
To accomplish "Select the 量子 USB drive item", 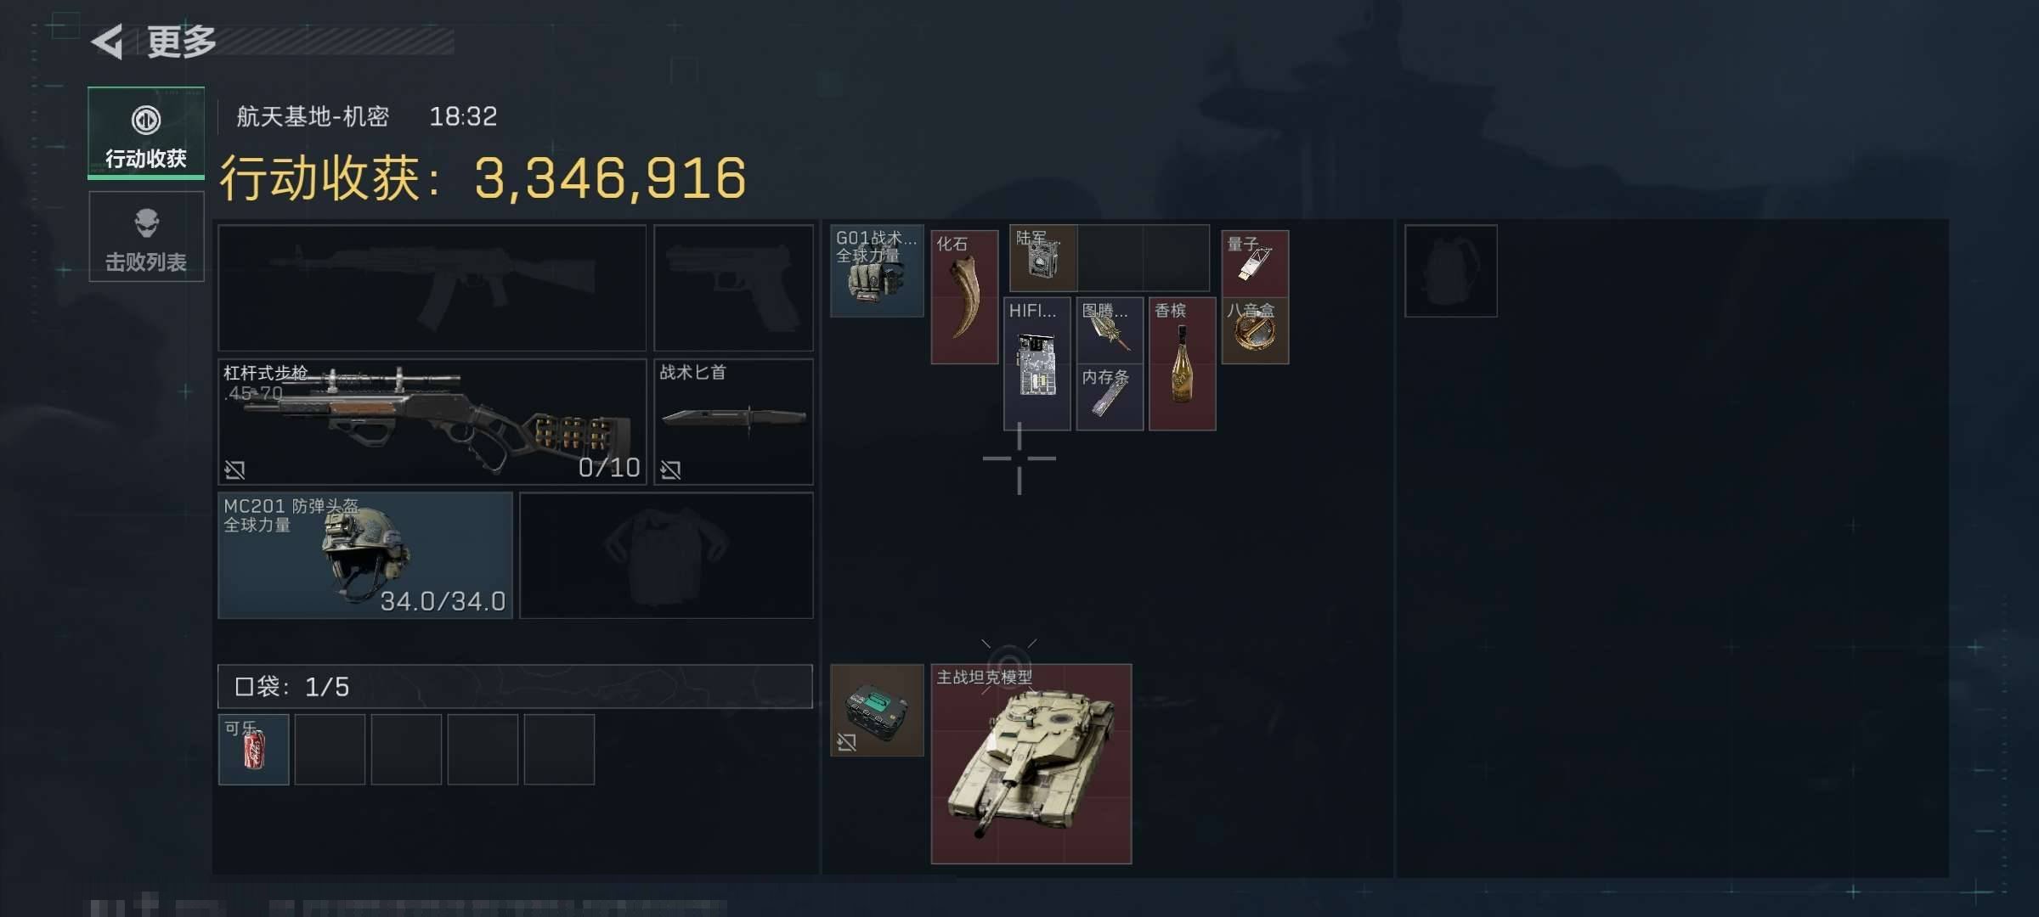I will coord(1255,264).
